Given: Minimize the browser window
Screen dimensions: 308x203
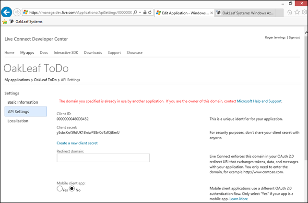Looking at the screenshot, I should [283, 3].
